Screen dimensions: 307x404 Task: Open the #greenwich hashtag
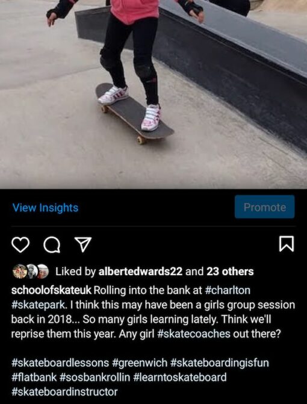point(140,363)
